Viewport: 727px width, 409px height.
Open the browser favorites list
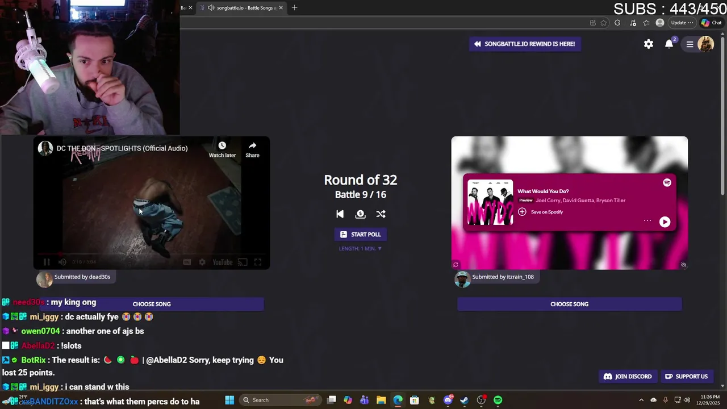(646, 23)
